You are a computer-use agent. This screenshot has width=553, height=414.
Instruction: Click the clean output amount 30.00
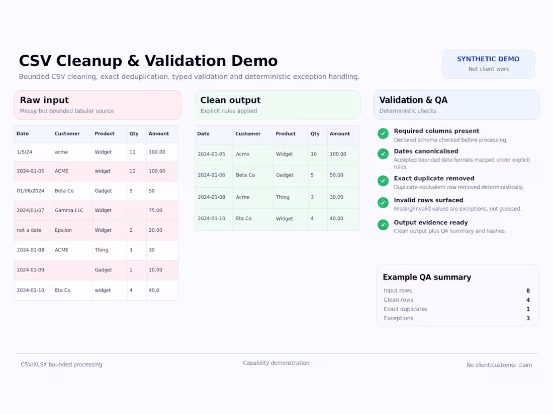[336, 197]
